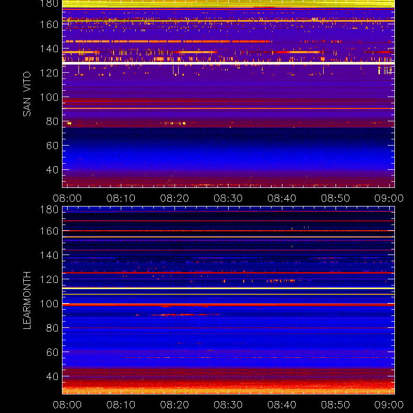Select the 140 tick label on Learmonth axis
This screenshot has height=413, width=413.
pyautogui.click(x=49, y=255)
